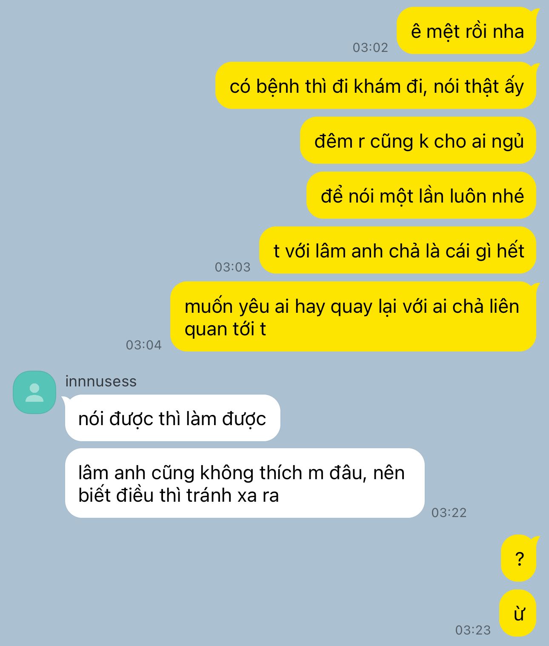Tap the innnusess profile avatar icon
Screen dimensions: 549x646
[x=34, y=392]
